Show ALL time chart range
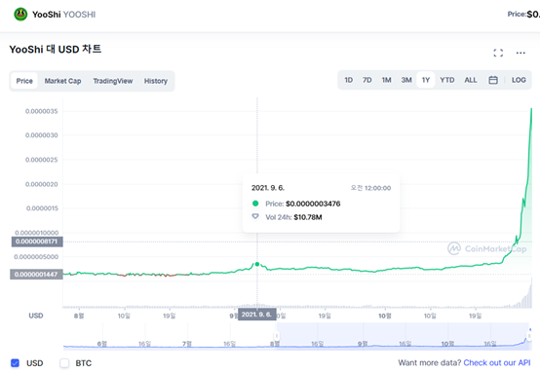 [x=471, y=80]
